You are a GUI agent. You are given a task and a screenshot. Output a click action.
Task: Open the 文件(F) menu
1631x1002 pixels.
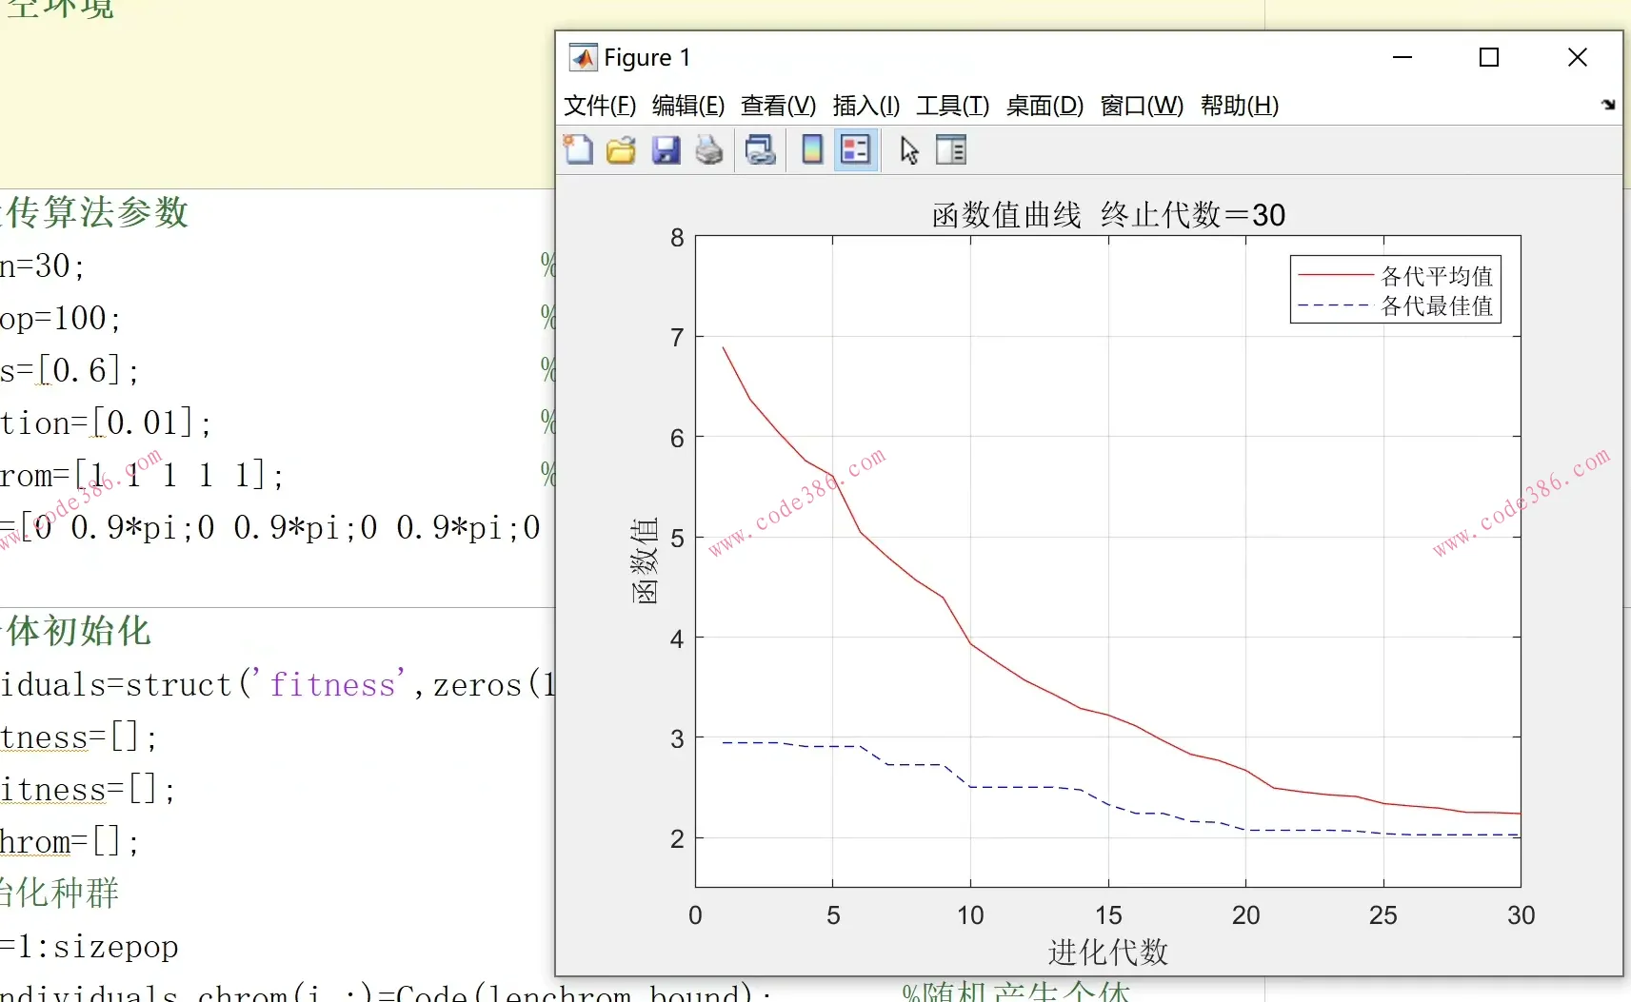(599, 106)
